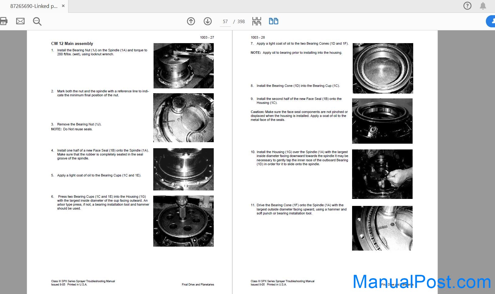Click the note 'Do Not reuse seals.'

point(78,129)
